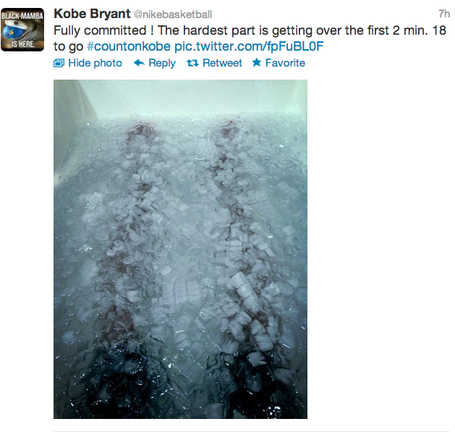Image resolution: width=455 pixels, height=432 pixels.
Task: Open the Black Mamba profile avatar
Action: tap(22, 30)
